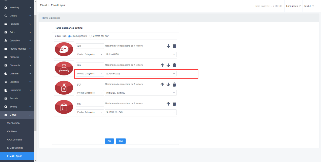The image size is (321, 162).
Task: Delete the face mask category row
Action: point(174,46)
